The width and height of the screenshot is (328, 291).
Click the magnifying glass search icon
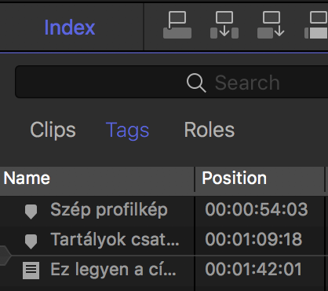pos(196,83)
